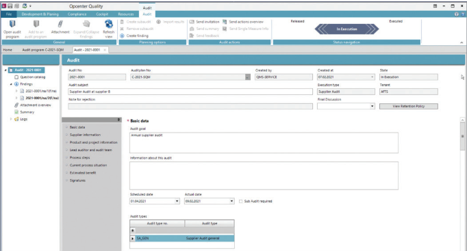Click Send feedback command
The height and width of the screenshot is (251, 467).
point(204,36)
